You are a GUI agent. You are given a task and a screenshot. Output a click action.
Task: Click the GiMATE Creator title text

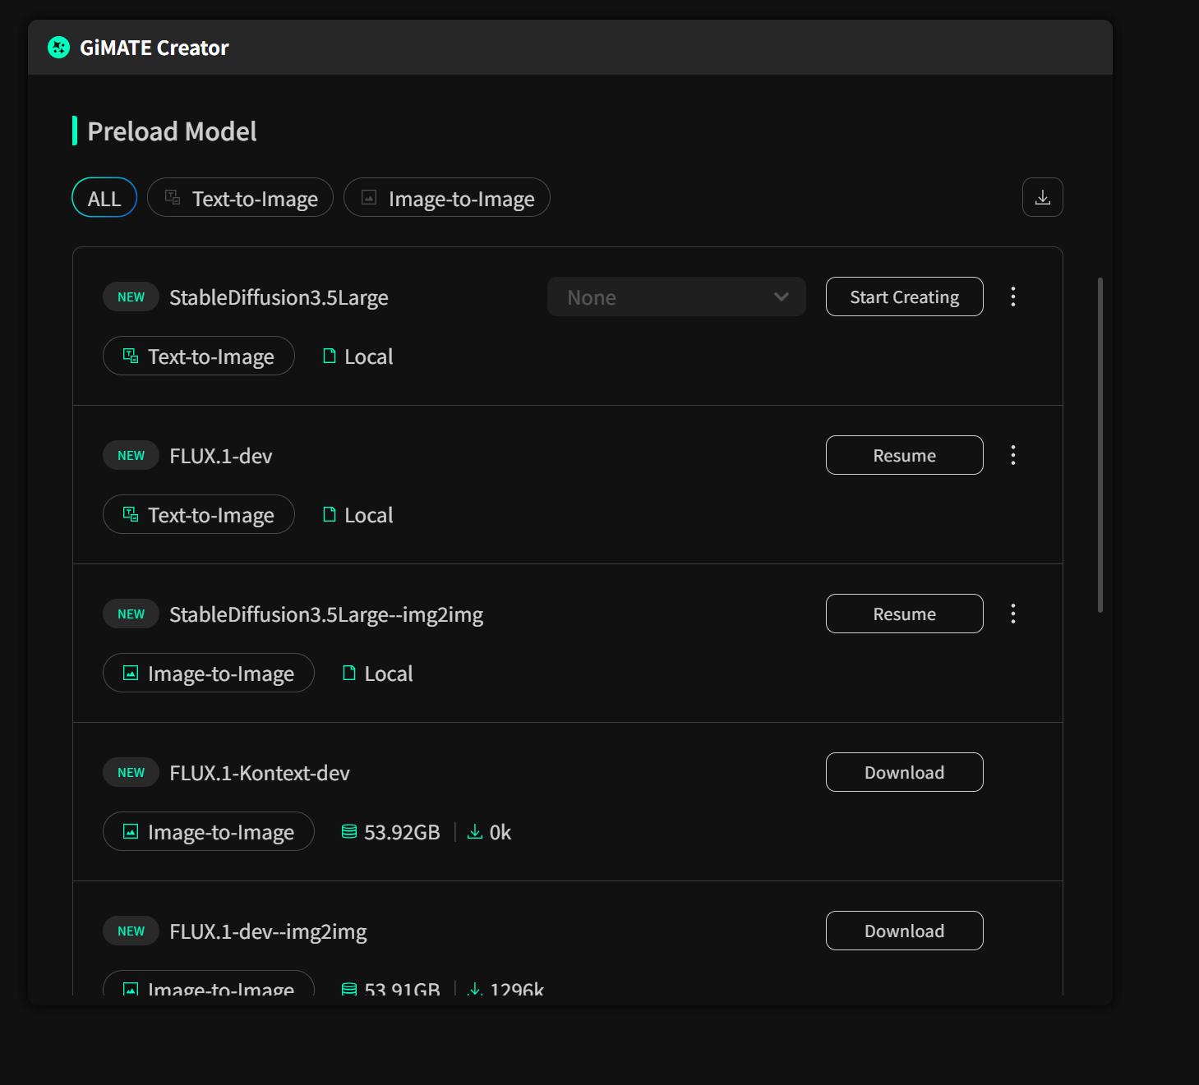coord(154,48)
